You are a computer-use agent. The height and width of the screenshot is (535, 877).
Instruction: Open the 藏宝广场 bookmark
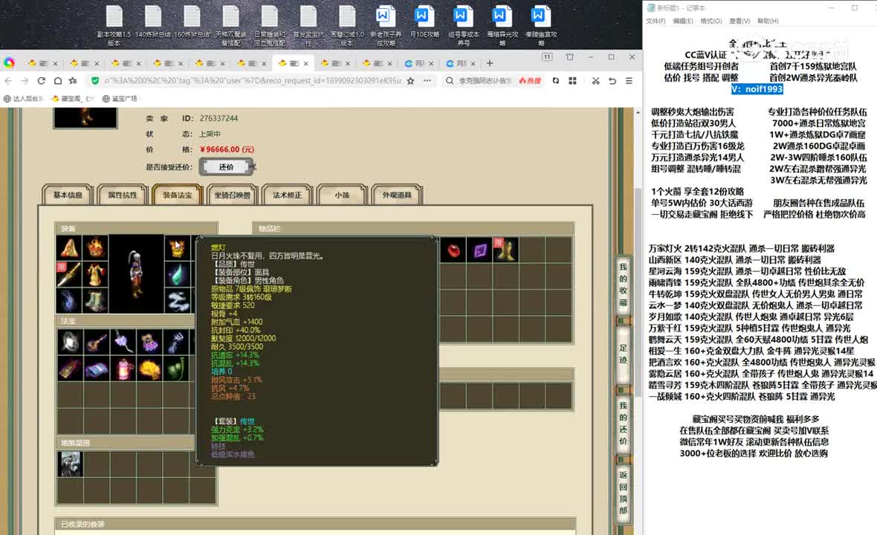[120, 98]
